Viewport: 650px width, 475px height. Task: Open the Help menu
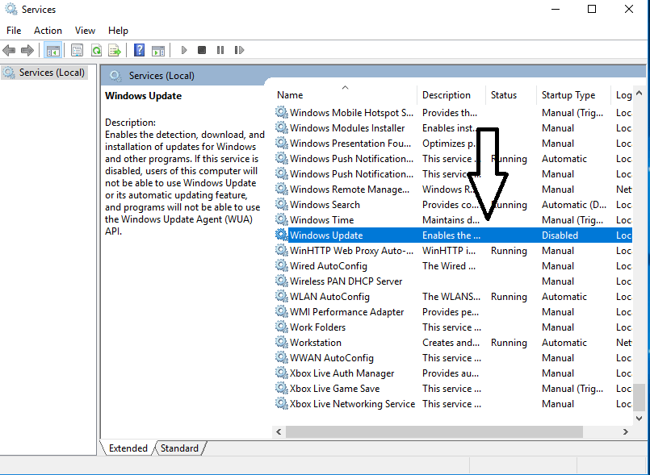click(x=118, y=31)
